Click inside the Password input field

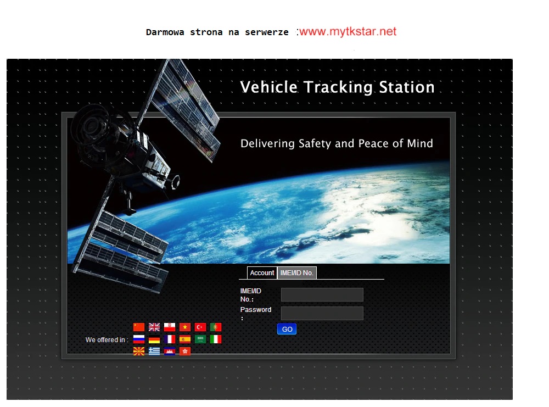click(x=322, y=313)
